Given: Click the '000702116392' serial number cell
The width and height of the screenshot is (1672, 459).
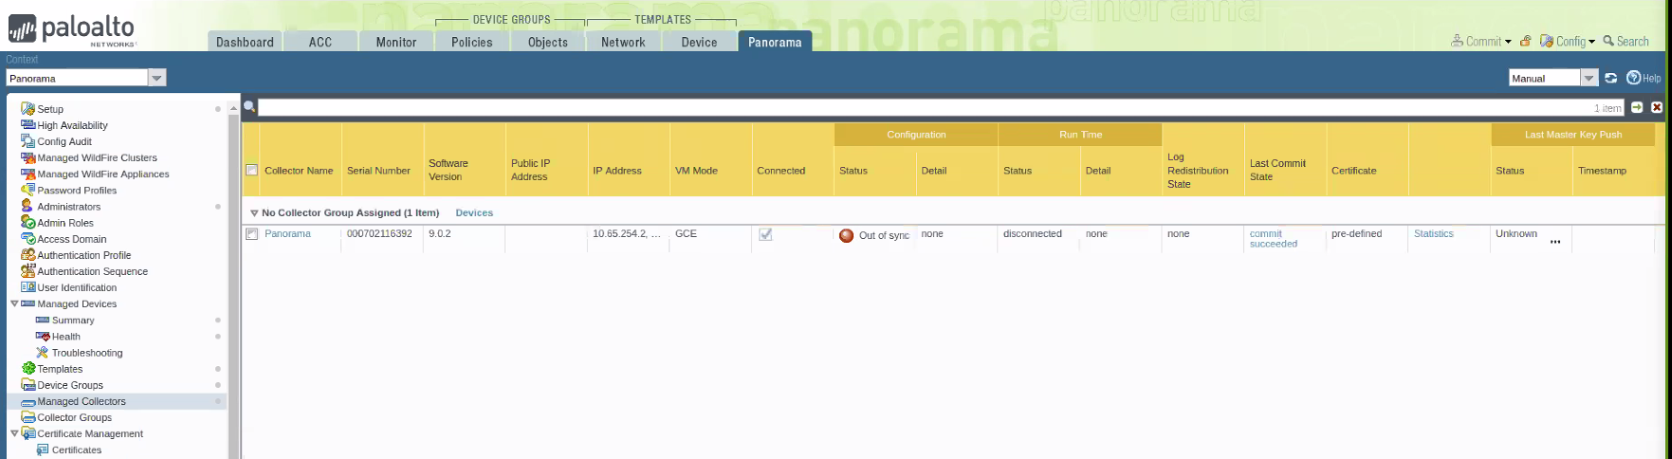Looking at the screenshot, I should pos(379,233).
